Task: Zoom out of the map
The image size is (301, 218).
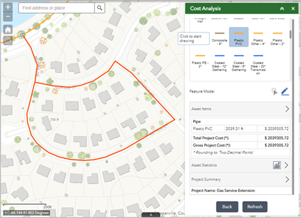Action: [8, 17]
